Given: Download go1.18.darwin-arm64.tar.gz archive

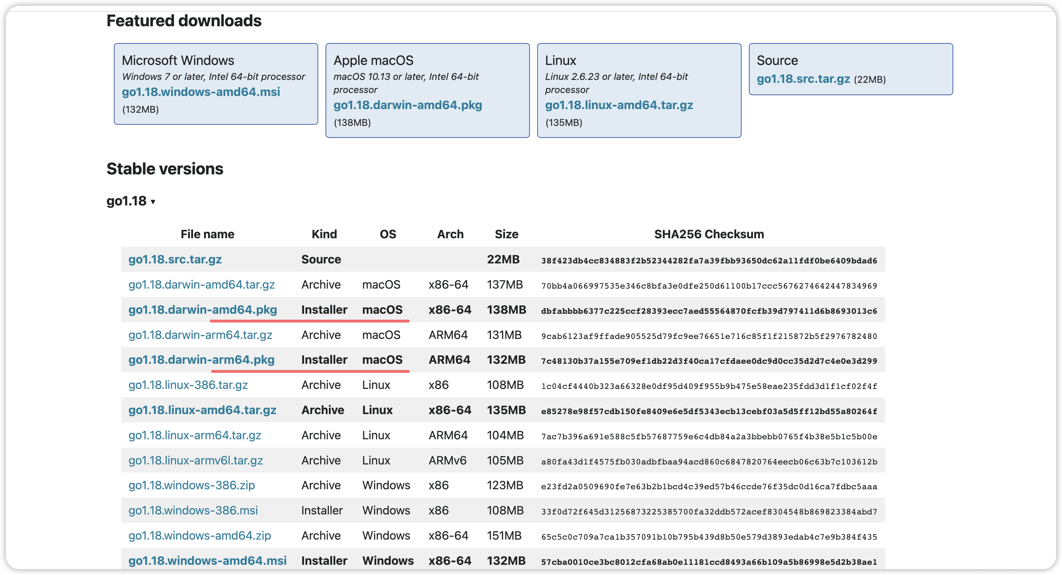Looking at the screenshot, I should click(x=200, y=335).
